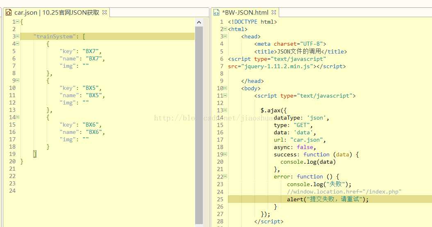Collapse the body tag fold at line 10
This screenshot has width=432, height=227.
(225, 88)
